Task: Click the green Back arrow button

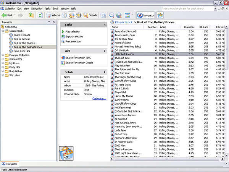Action: pos(7,15)
